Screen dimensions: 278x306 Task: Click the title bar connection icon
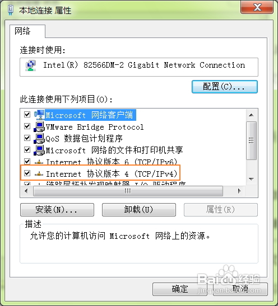(x=11, y=10)
